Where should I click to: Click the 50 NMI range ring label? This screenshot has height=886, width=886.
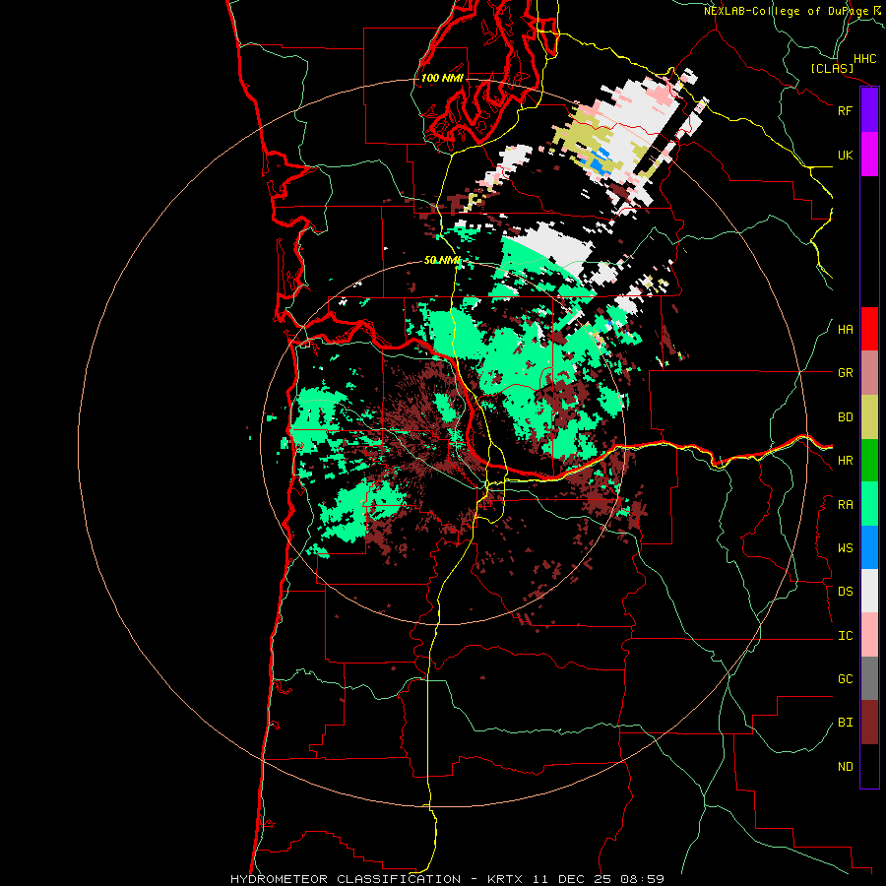tap(442, 261)
